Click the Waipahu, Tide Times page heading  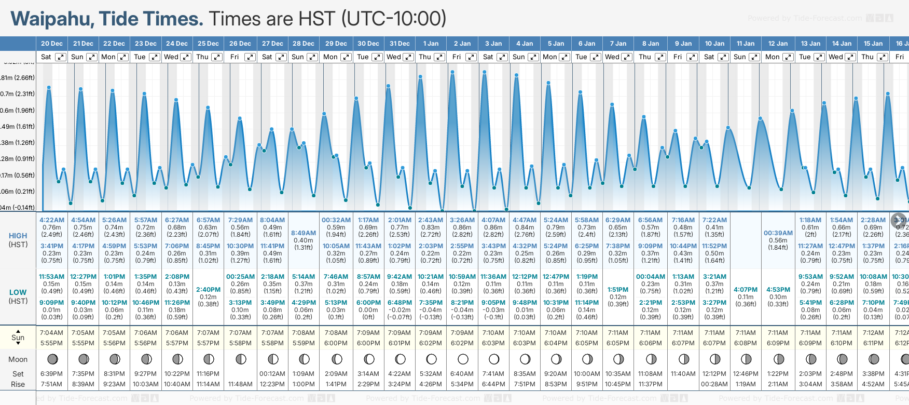[x=107, y=19]
